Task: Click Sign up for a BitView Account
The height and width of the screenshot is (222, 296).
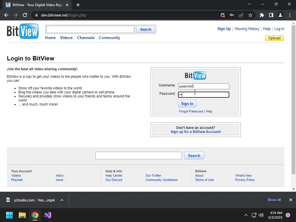Action: point(196,132)
